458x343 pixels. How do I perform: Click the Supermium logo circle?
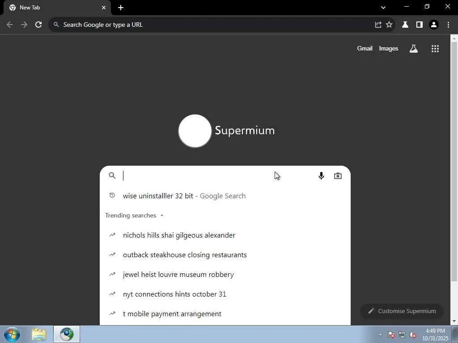click(x=195, y=131)
